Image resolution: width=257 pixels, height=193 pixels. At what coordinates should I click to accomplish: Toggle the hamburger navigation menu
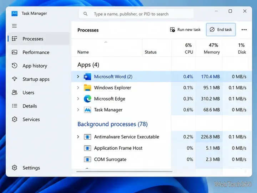tap(14, 26)
